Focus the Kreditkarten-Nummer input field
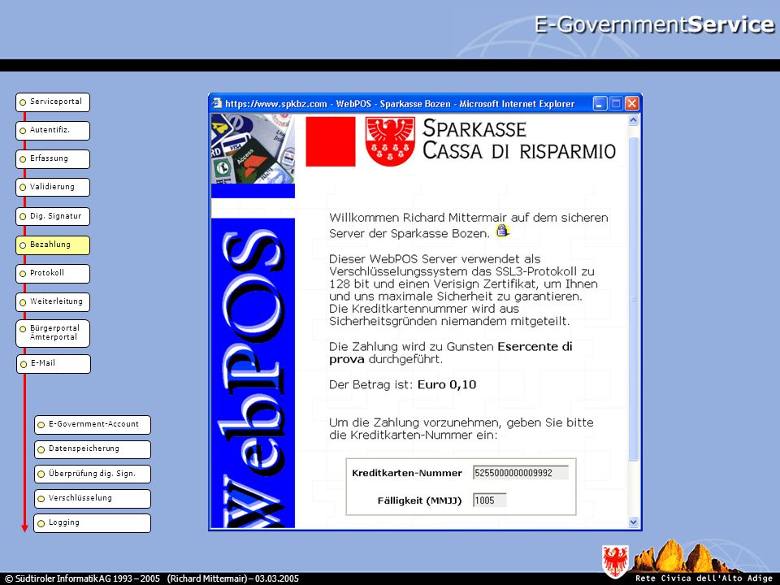Screen dimensions: 780x585 [520, 473]
